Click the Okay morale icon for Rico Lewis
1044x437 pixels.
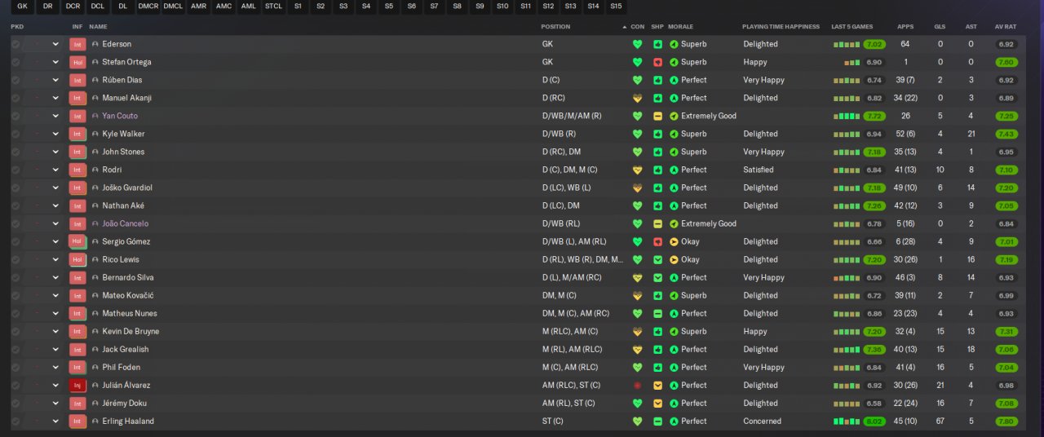pyautogui.click(x=674, y=259)
